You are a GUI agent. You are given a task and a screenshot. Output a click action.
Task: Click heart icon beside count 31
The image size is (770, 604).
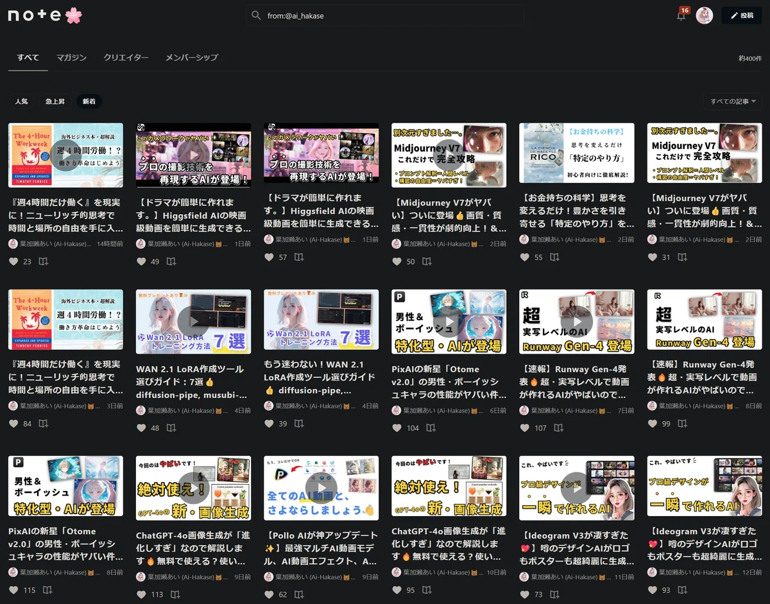[653, 257]
